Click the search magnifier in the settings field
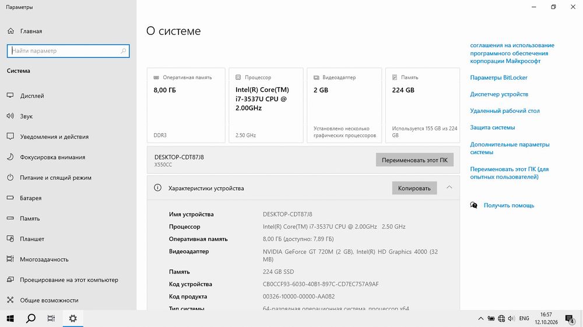Image resolution: width=583 pixels, height=327 pixels. point(123,51)
